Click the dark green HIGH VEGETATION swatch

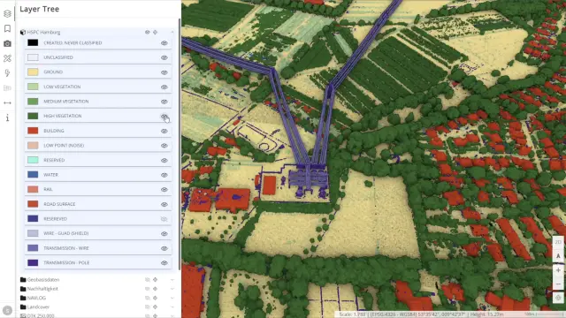pyautogui.click(x=33, y=116)
